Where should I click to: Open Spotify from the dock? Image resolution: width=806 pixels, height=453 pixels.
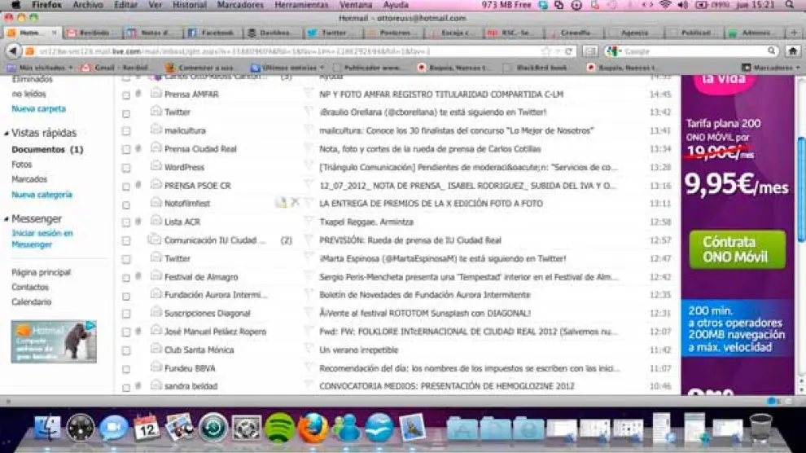tap(280, 427)
